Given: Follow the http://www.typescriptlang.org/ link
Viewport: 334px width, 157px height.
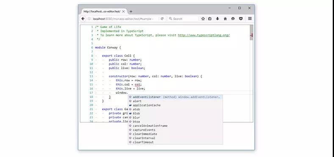Looking at the screenshot, I should coord(204,35).
